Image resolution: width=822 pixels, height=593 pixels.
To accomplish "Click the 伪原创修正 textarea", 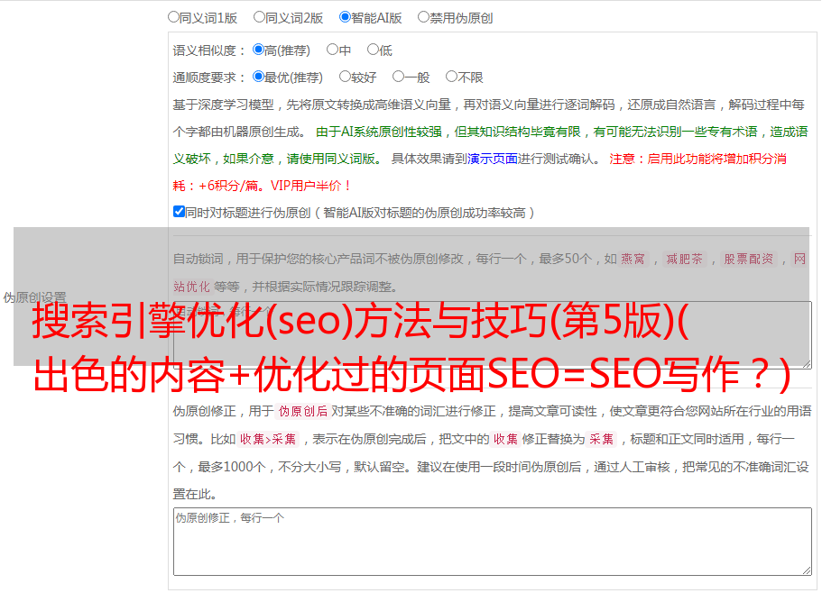I will pos(493,542).
